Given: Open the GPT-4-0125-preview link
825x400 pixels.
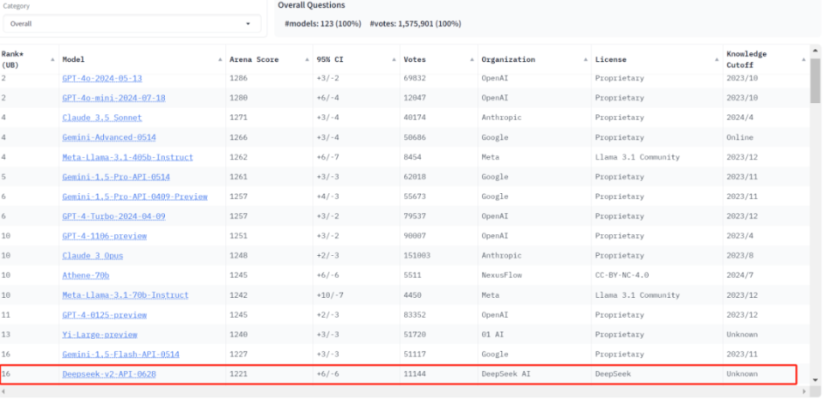Looking at the screenshot, I should 104,315.
